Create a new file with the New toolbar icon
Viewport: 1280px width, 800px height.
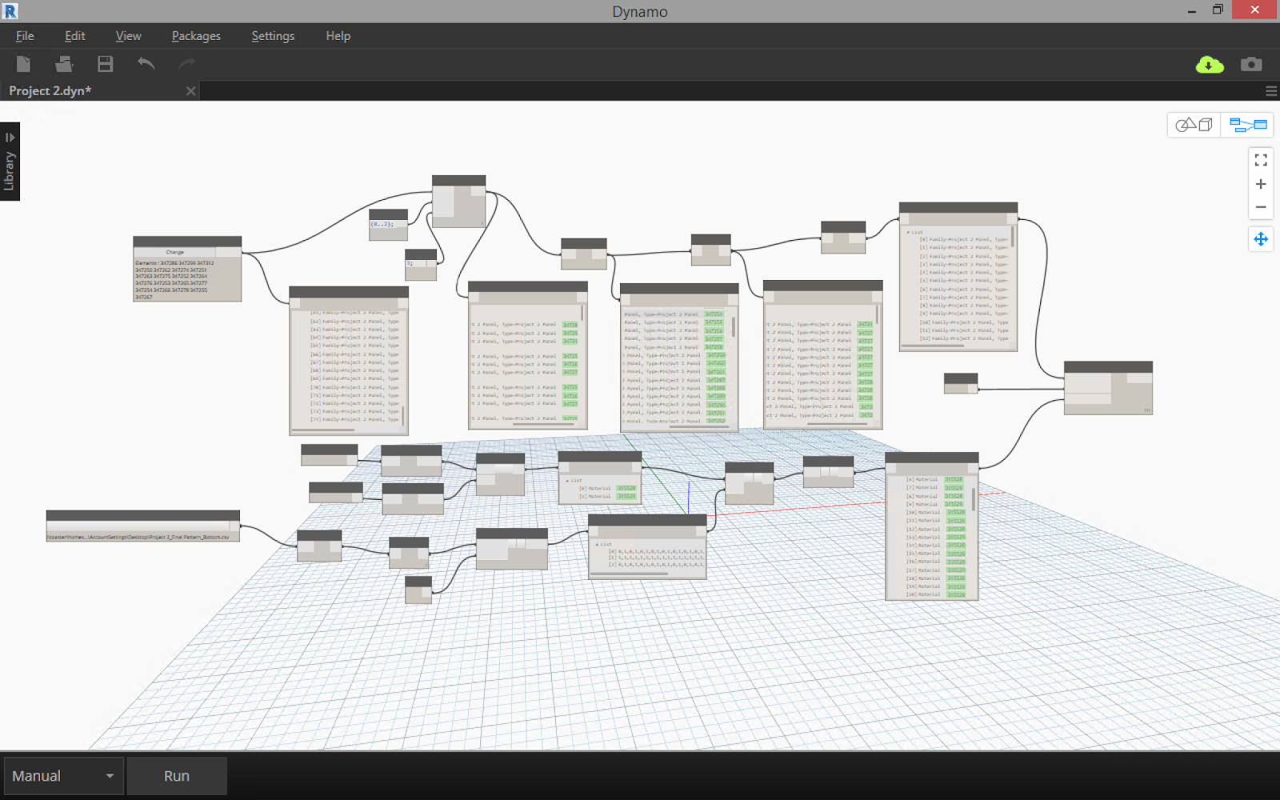[x=23, y=64]
